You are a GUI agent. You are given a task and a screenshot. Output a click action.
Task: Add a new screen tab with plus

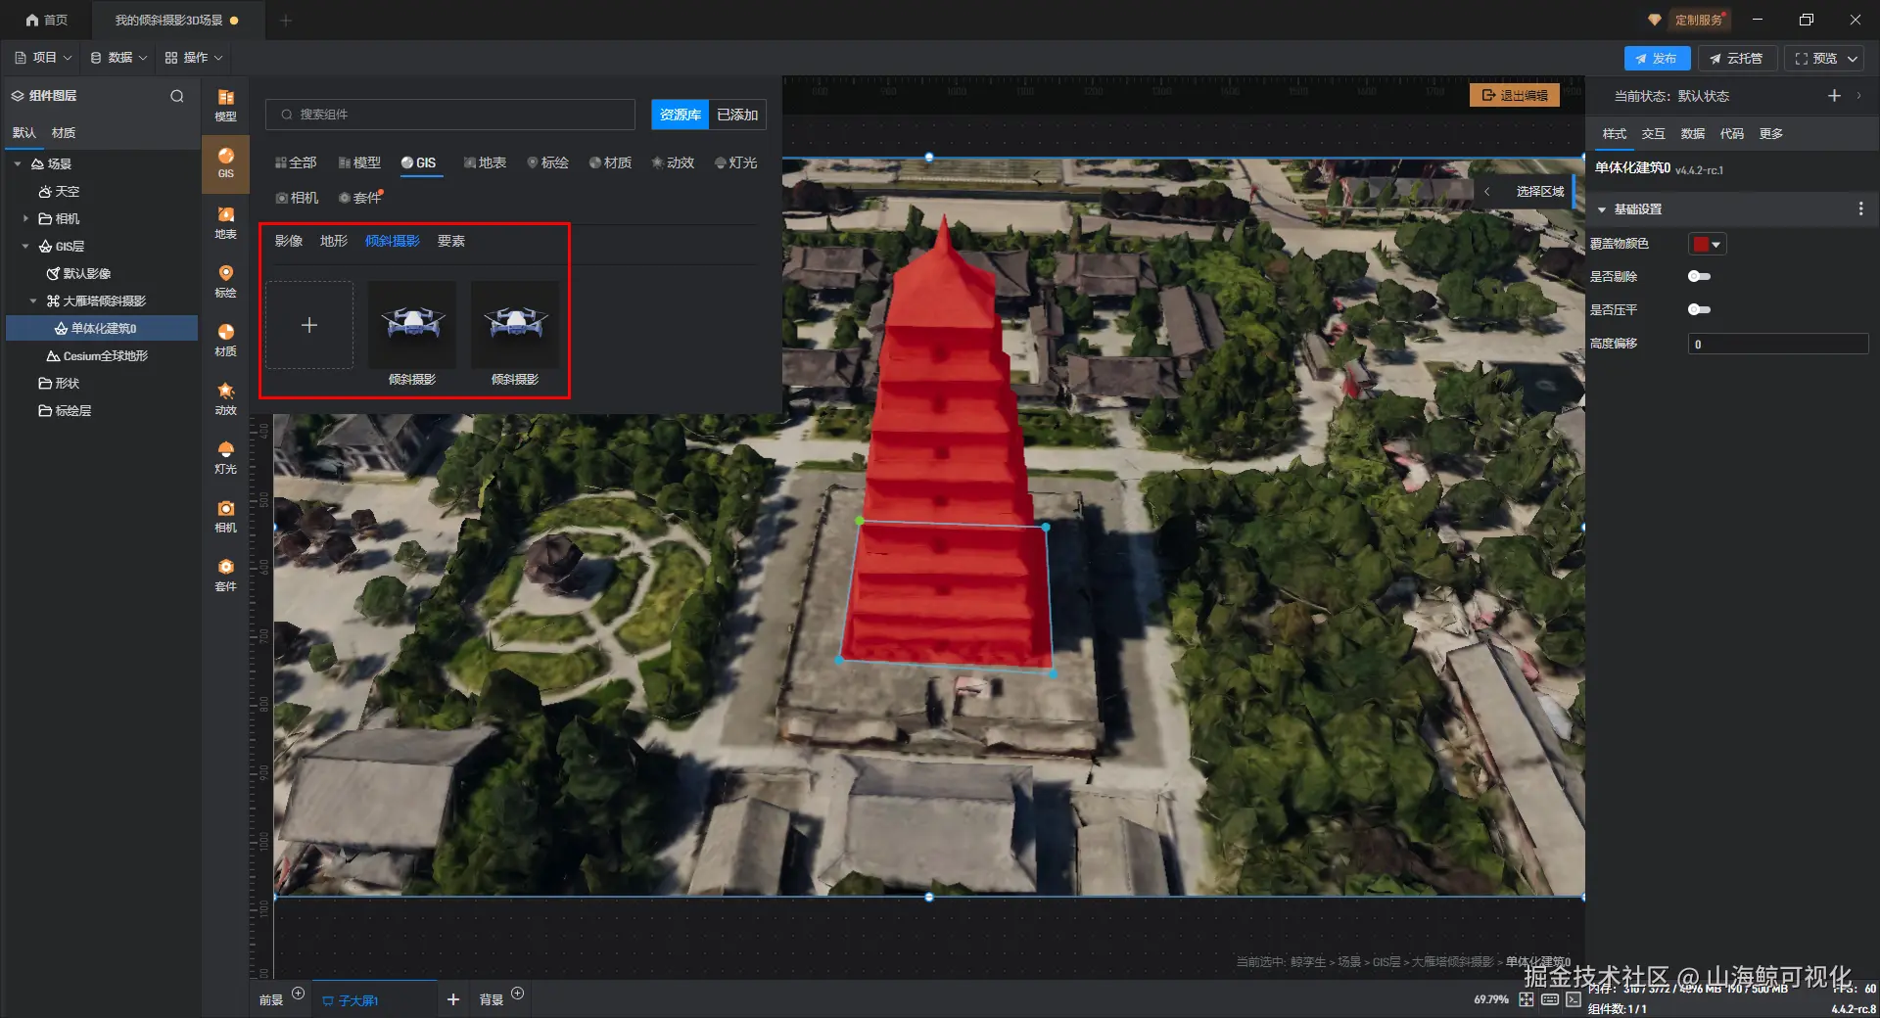pos(453,999)
